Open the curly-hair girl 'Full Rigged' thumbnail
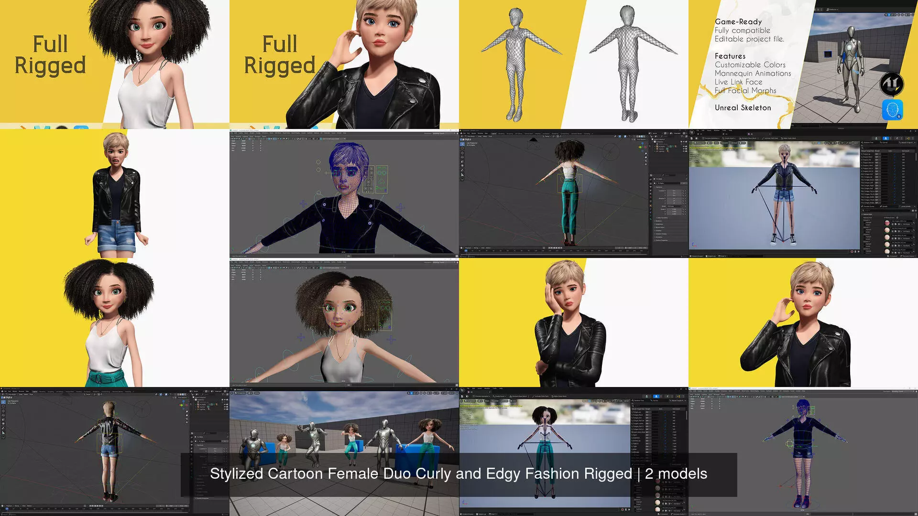 (115, 64)
